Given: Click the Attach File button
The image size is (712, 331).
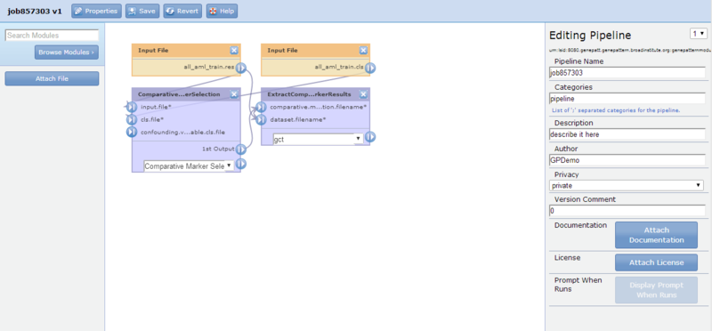Looking at the screenshot, I should click(52, 78).
